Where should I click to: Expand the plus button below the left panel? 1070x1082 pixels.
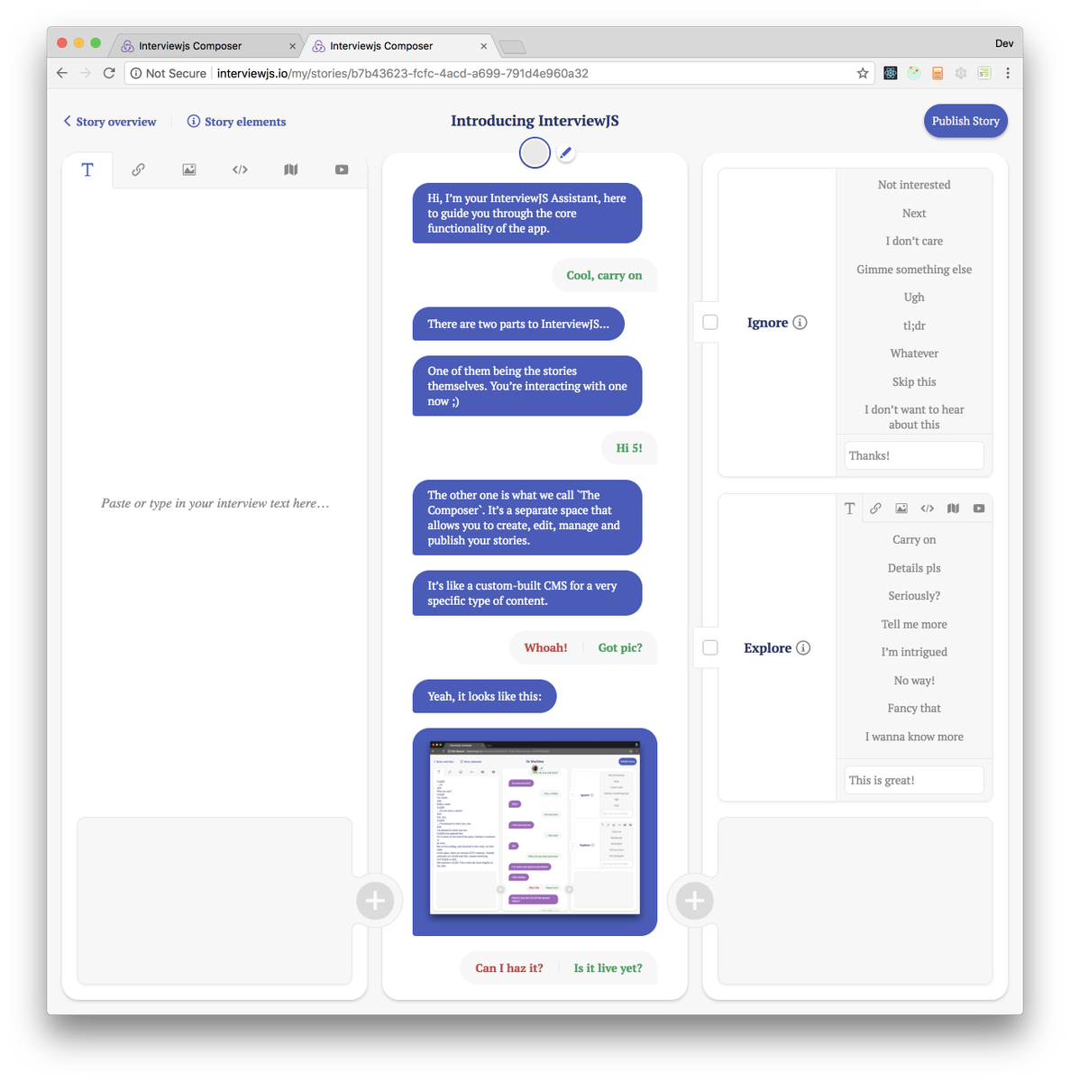click(376, 900)
